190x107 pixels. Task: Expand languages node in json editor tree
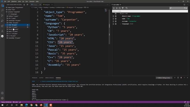point(120,24)
